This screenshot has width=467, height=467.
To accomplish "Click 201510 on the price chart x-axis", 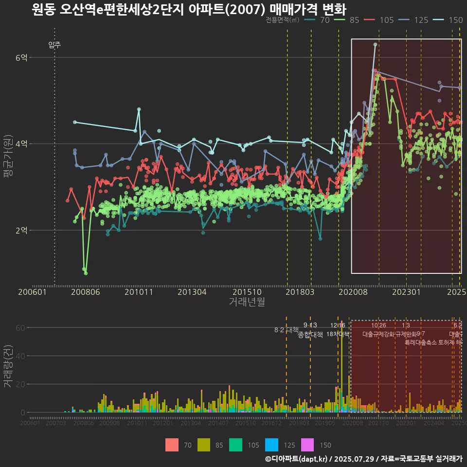I will pos(247,292).
